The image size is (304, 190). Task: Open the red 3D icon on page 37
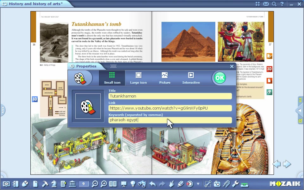(x=269, y=69)
